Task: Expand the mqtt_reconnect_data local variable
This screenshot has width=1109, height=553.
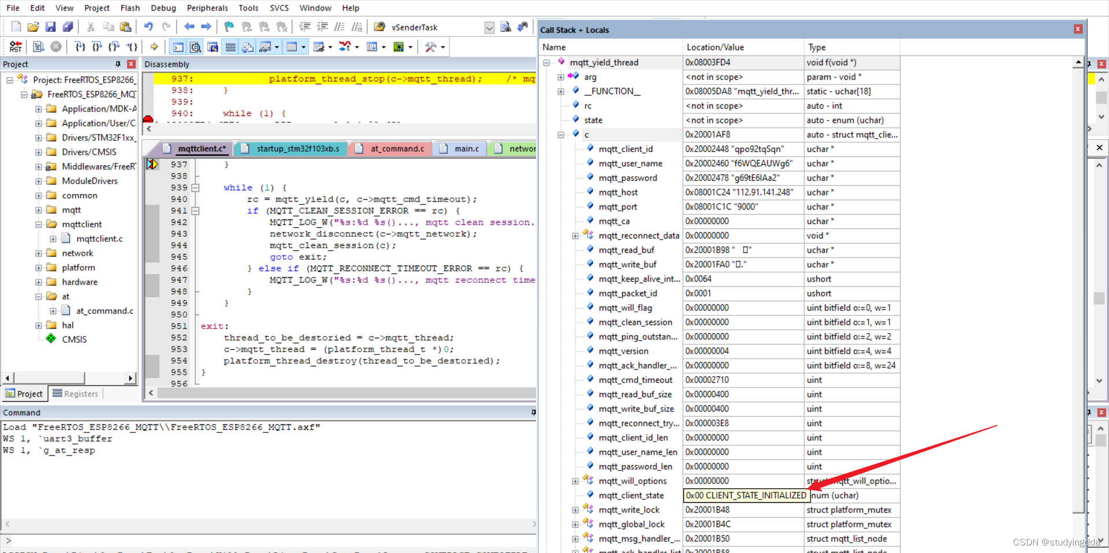Action: [x=575, y=236]
